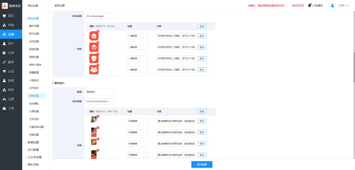
Task: Click the group people advantage icon
Action: click(94, 69)
